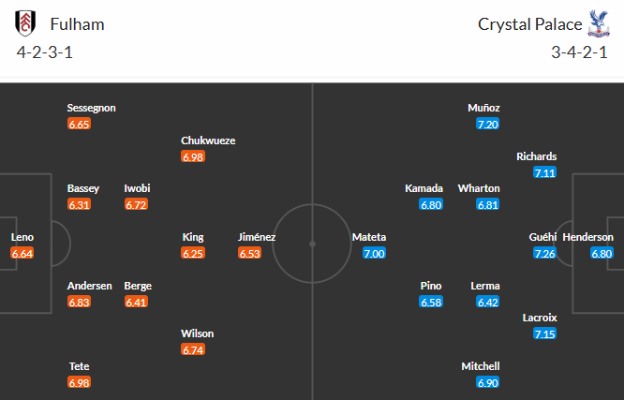Open Andersen's player details
624x400 pixels.
[x=90, y=286]
